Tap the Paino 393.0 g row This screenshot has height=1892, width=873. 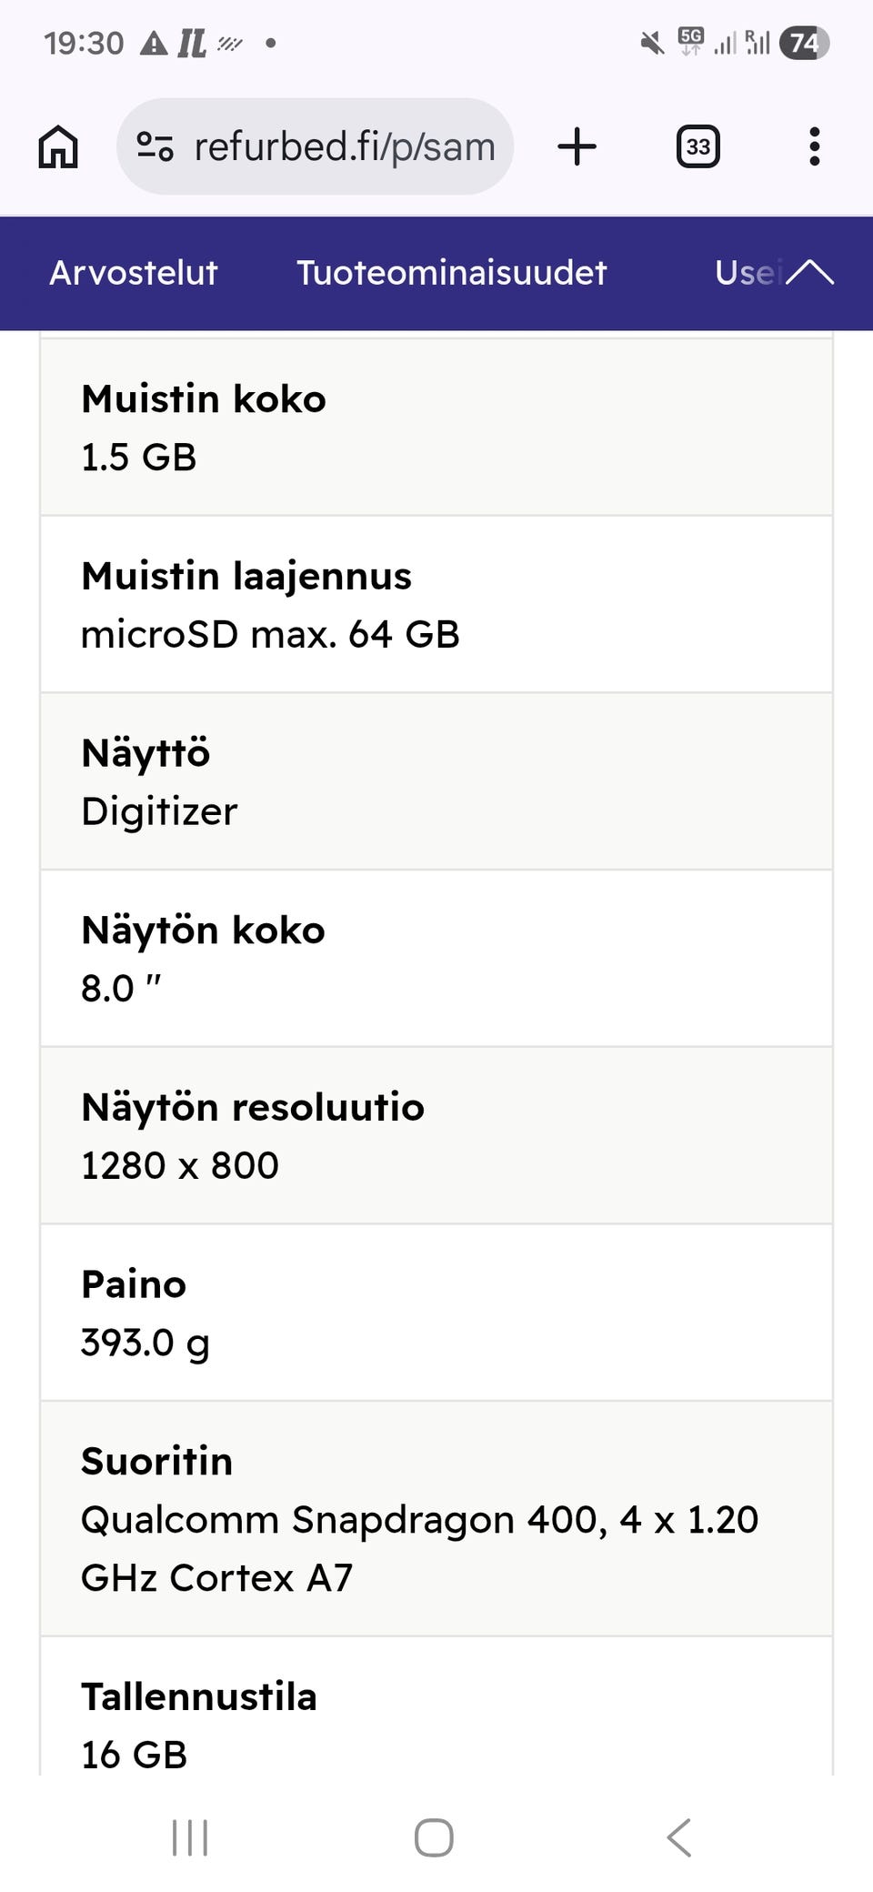tap(436, 1313)
